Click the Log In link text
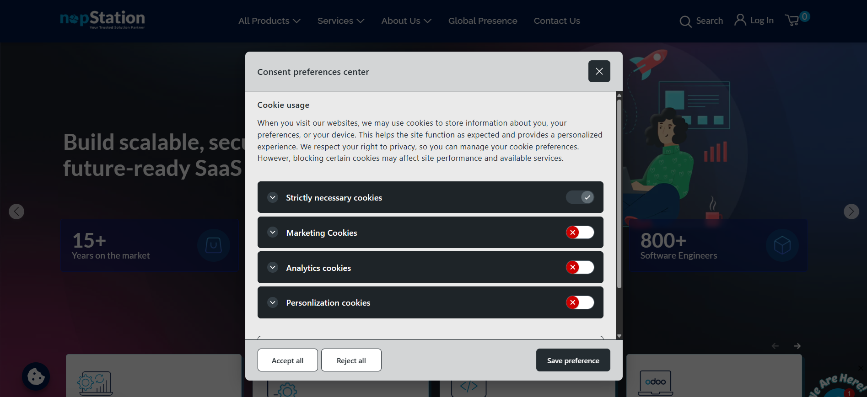The height and width of the screenshot is (397, 867). pos(762,21)
